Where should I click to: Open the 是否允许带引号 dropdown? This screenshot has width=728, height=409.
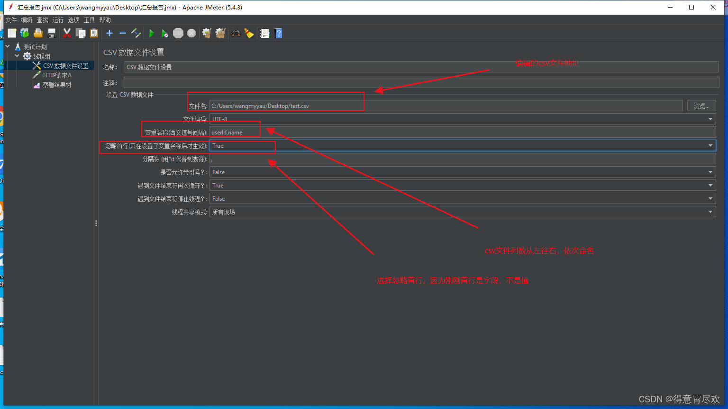[x=463, y=172]
